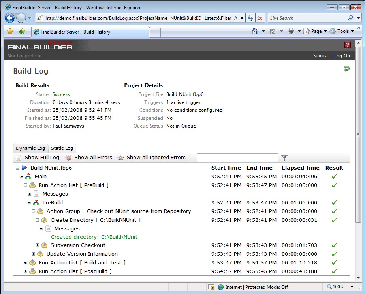
Task: Click the URL address bar
Action: (x=141, y=18)
